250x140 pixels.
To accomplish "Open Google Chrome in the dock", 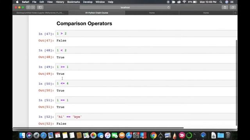I will coord(154,135).
